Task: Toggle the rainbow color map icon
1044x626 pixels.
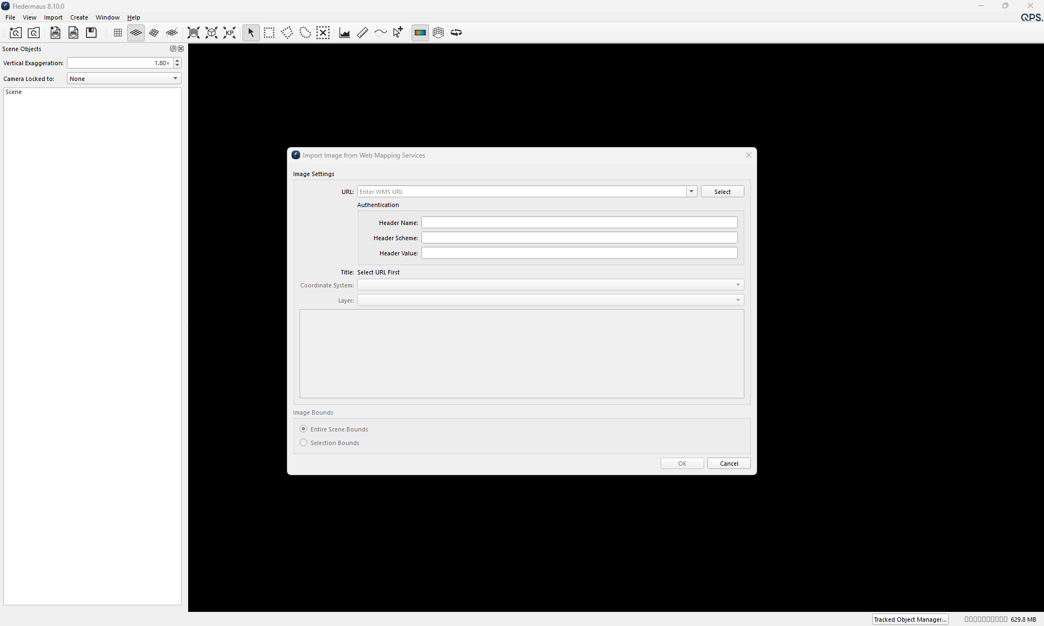Action: click(x=420, y=33)
